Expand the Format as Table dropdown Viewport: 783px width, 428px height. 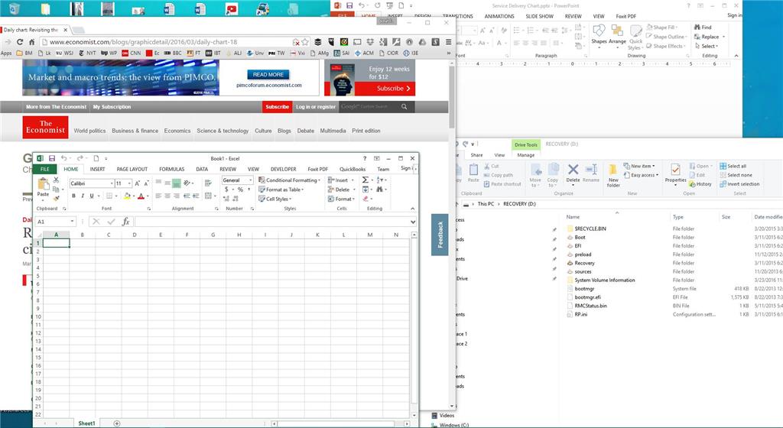click(281, 190)
